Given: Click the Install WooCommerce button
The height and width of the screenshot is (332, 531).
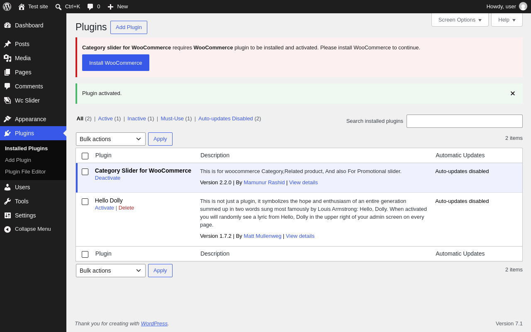Looking at the screenshot, I should tap(116, 63).
